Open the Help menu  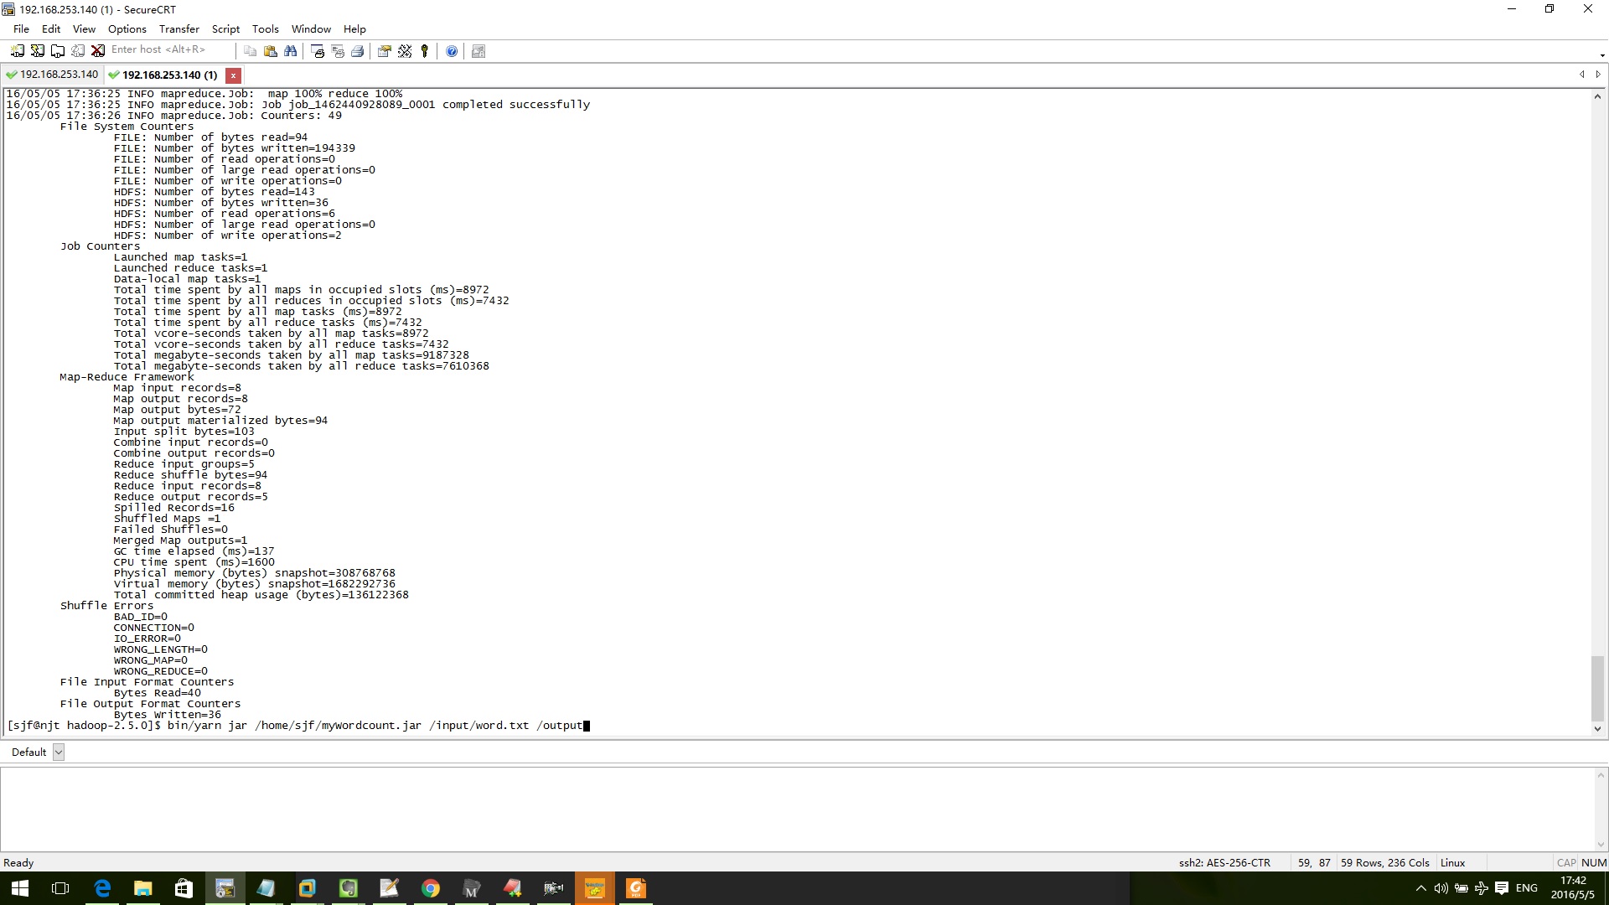coord(354,28)
